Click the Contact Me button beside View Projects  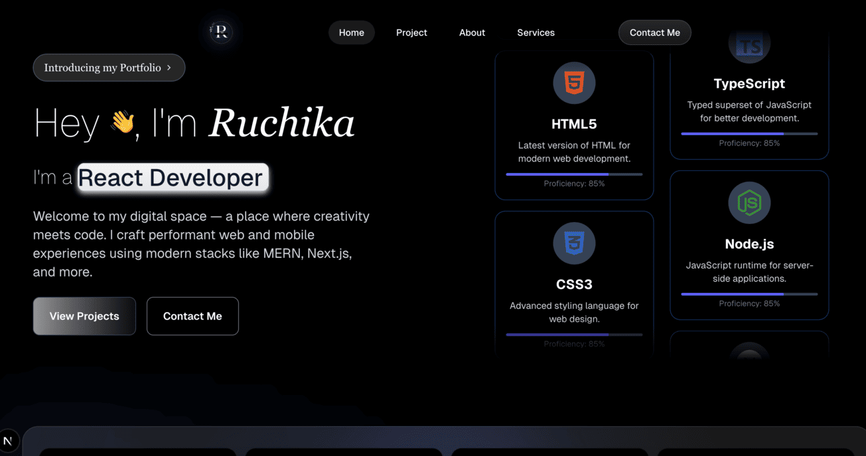(x=192, y=316)
